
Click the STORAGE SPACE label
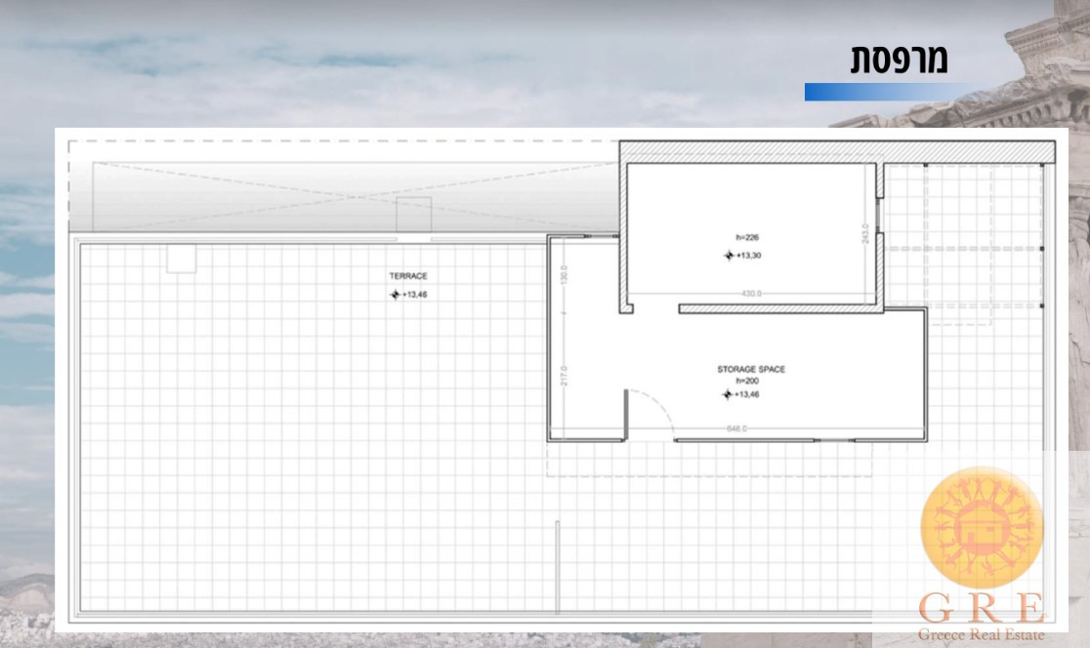click(x=751, y=369)
